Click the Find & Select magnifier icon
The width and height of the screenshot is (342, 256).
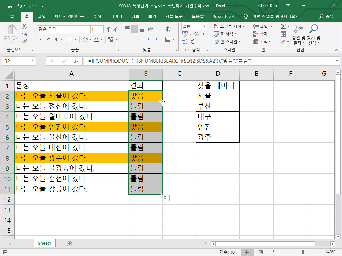pos(313,29)
